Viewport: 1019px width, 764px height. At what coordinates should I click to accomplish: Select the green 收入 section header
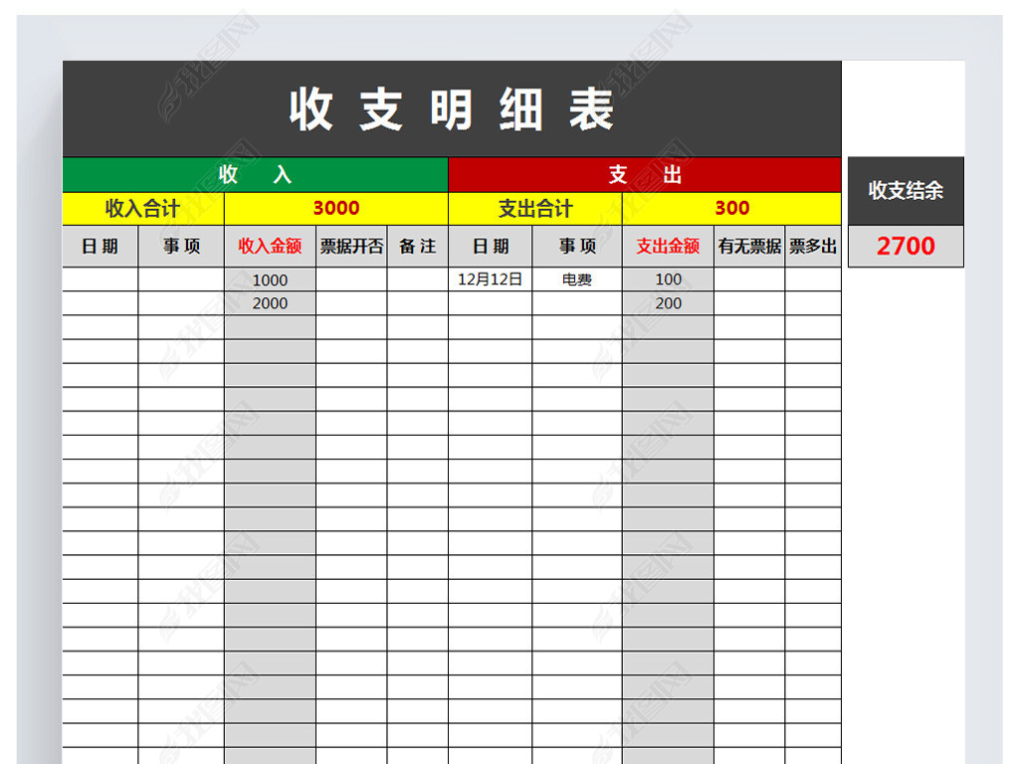click(x=256, y=175)
